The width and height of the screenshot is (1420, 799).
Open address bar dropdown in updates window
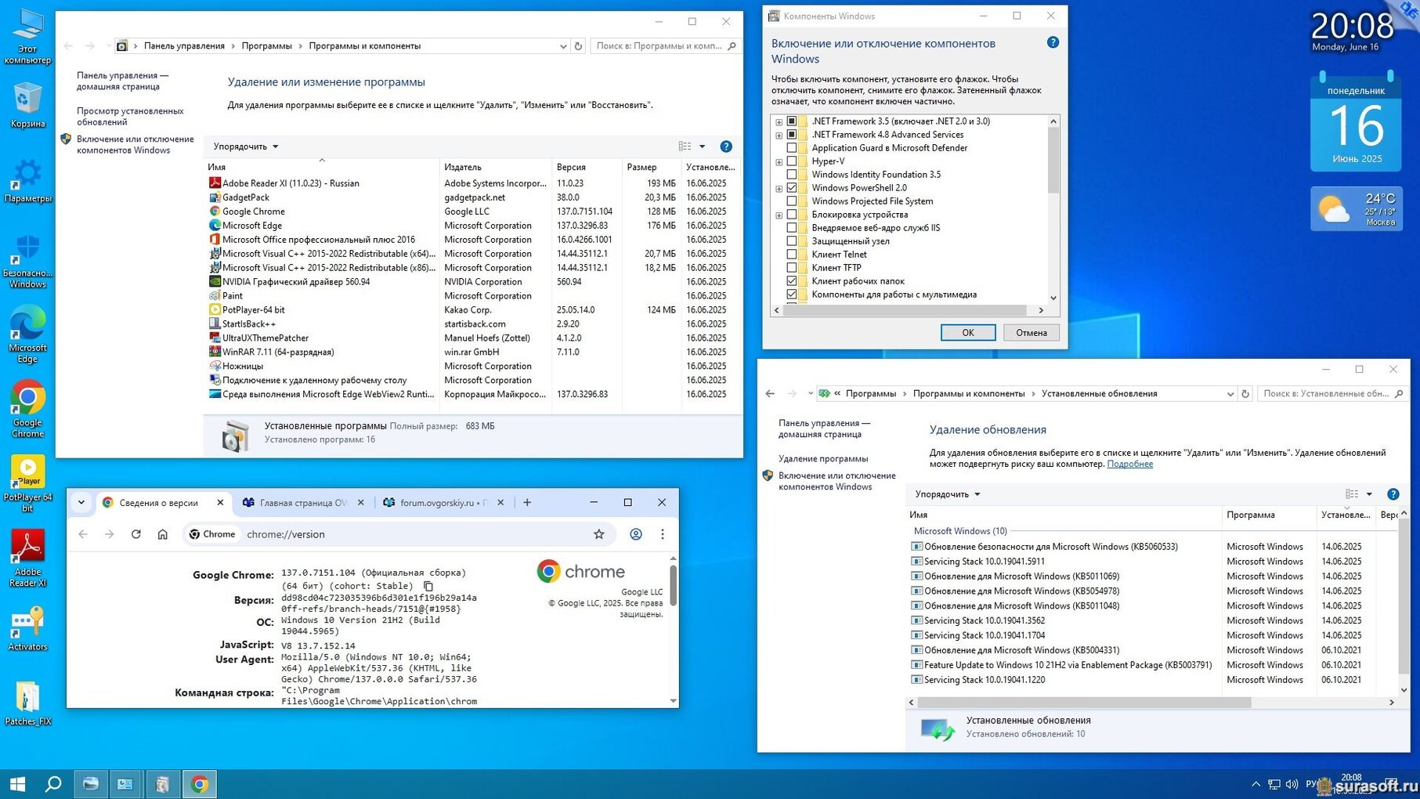[x=1230, y=394]
